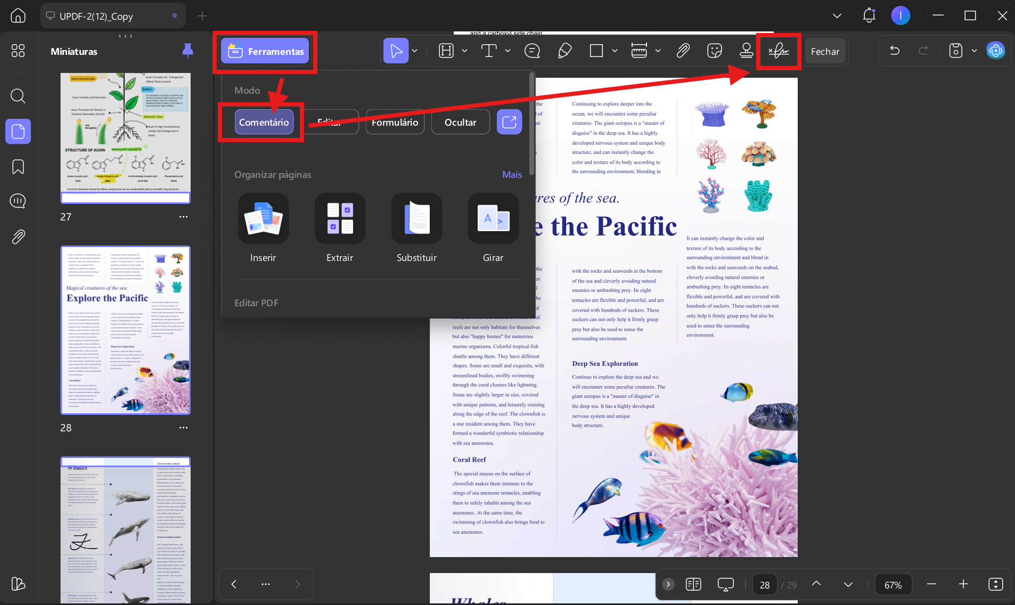Expand the rectangle shape dropdown arrow
The image size is (1015, 605).
(615, 51)
